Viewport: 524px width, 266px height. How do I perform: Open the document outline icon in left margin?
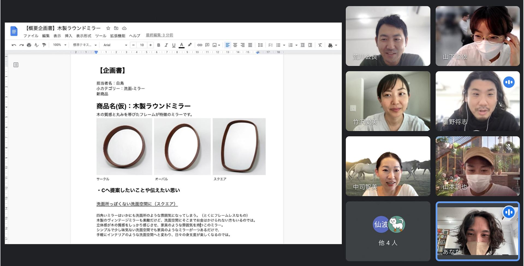[16, 65]
